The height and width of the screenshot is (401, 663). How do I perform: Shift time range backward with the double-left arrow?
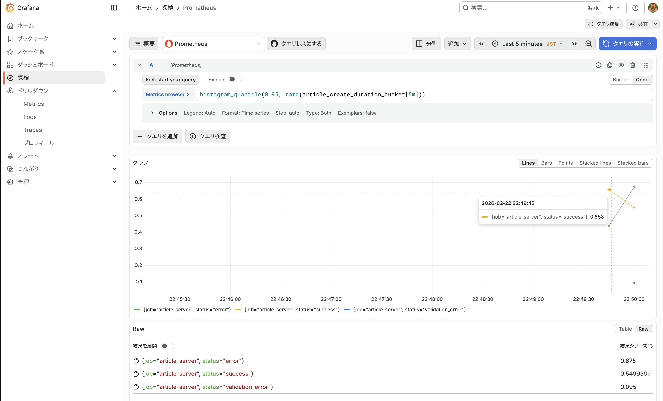click(481, 44)
